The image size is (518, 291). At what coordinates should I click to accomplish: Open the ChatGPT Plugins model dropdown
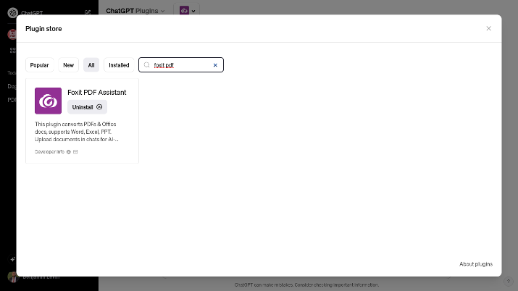pyautogui.click(x=135, y=11)
